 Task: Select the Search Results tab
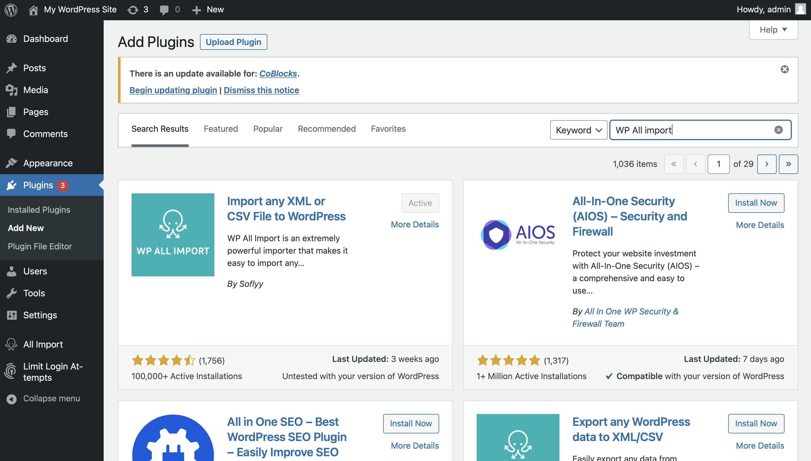coord(160,129)
